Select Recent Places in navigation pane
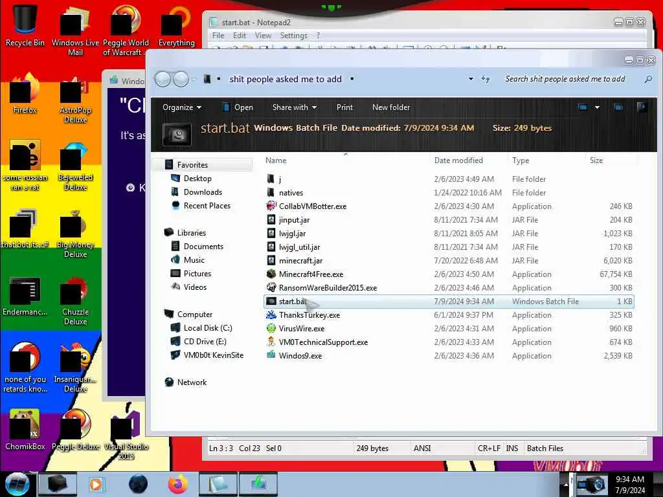This screenshot has width=663, height=497. (x=207, y=205)
